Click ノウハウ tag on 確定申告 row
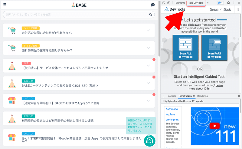 pyautogui.click(x=28, y=99)
